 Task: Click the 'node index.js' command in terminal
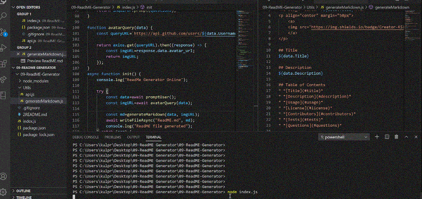pos(242,192)
